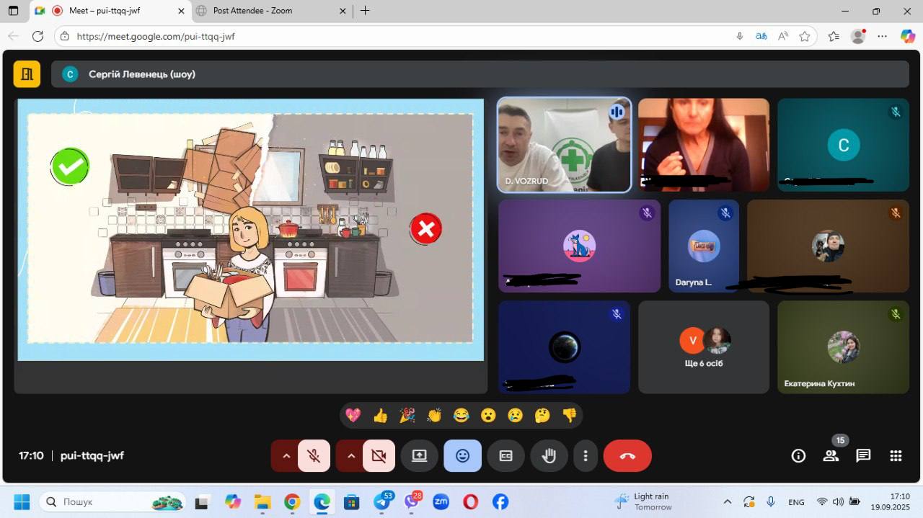Click the share screen present button
923x518 pixels.
(x=419, y=456)
